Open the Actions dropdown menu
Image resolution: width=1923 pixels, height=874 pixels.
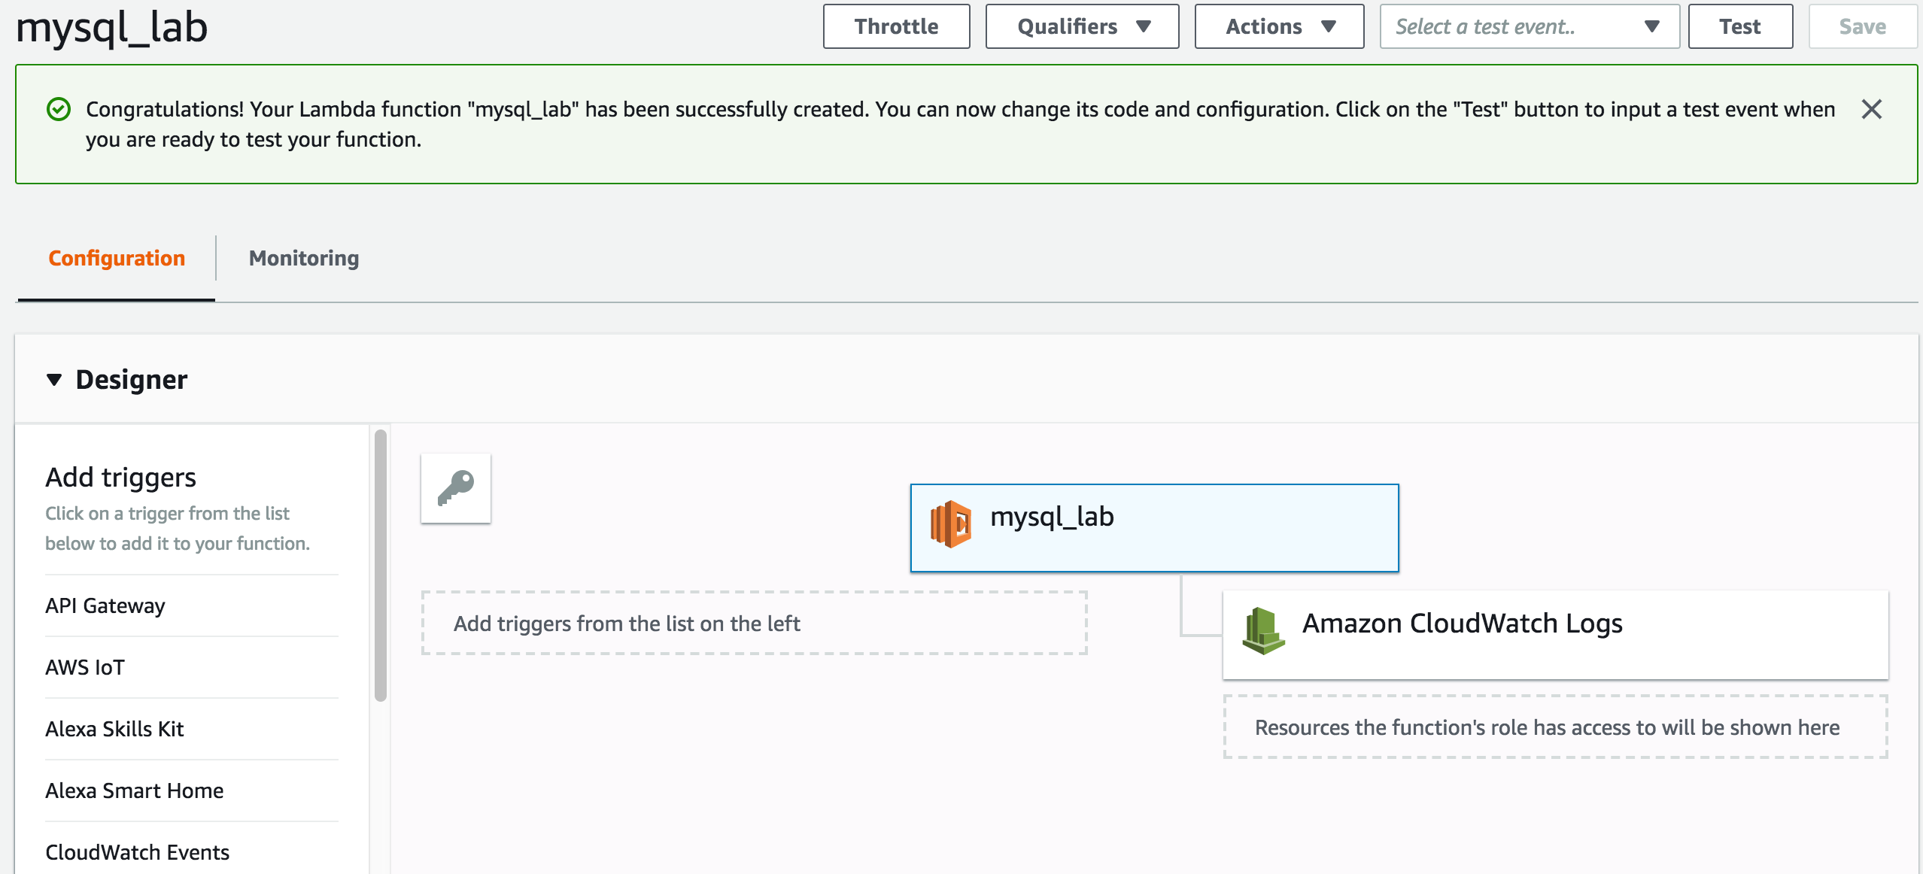(x=1278, y=27)
